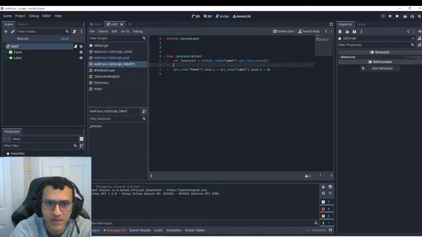Open script attached to notif node
Image resolution: width=422 pixels, height=237 pixels.
tap(76, 46)
